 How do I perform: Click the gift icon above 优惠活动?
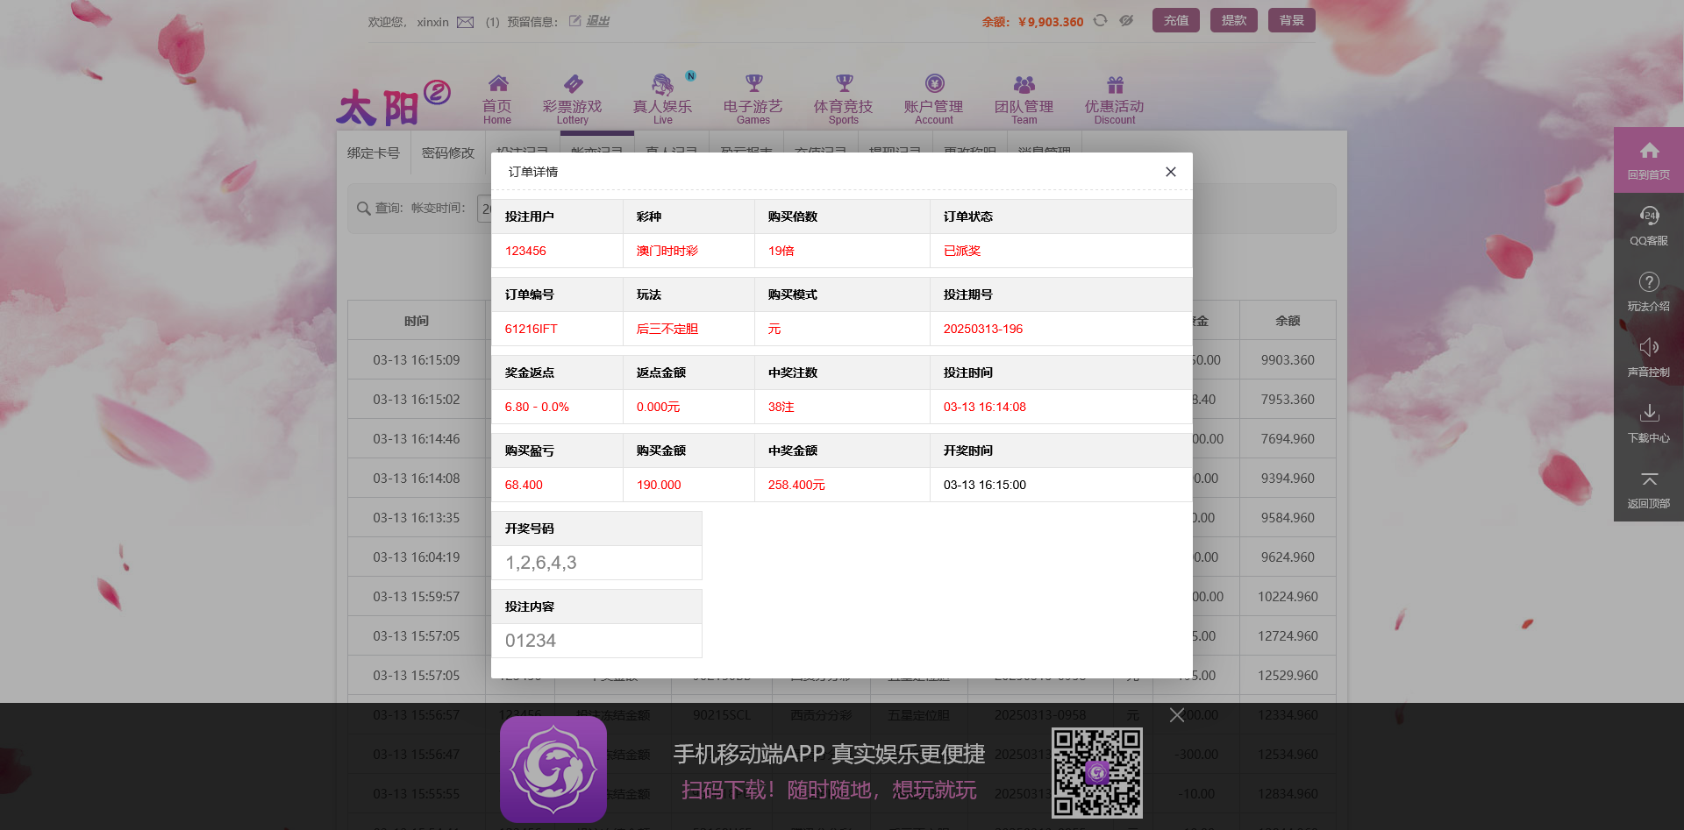point(1116,84)
